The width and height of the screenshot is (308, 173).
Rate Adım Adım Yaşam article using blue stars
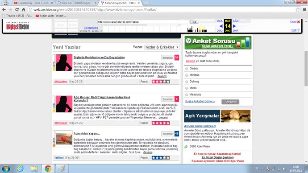point(161,158)
